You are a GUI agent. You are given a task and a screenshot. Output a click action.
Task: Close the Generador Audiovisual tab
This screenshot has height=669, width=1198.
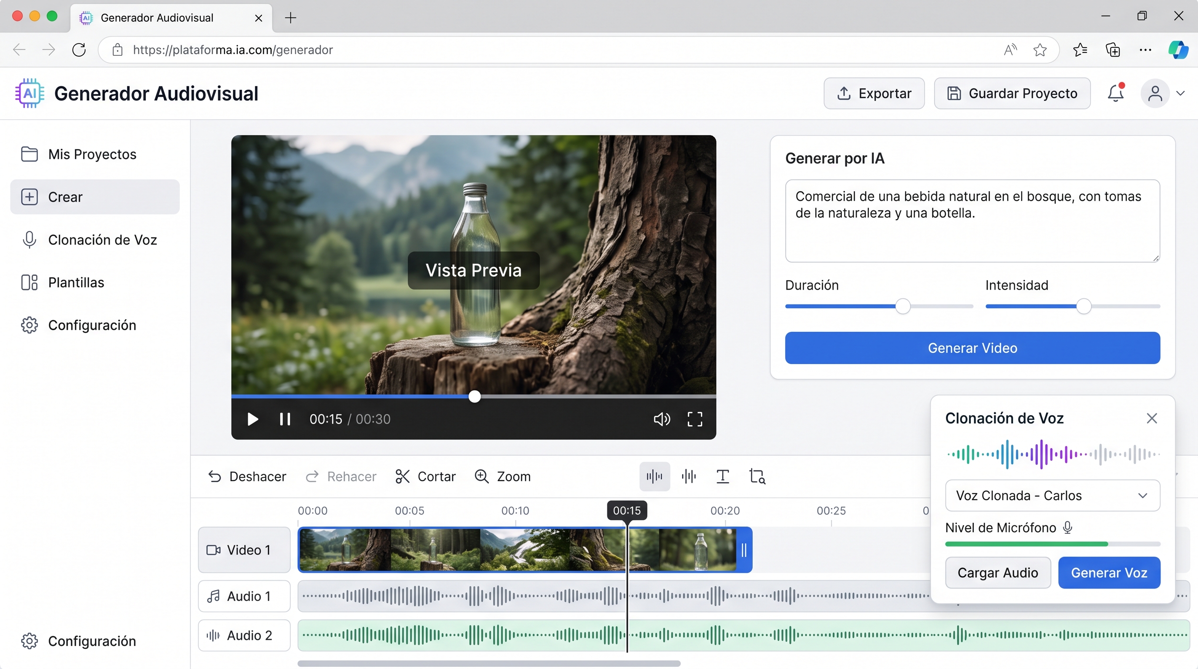click(259, 18)
